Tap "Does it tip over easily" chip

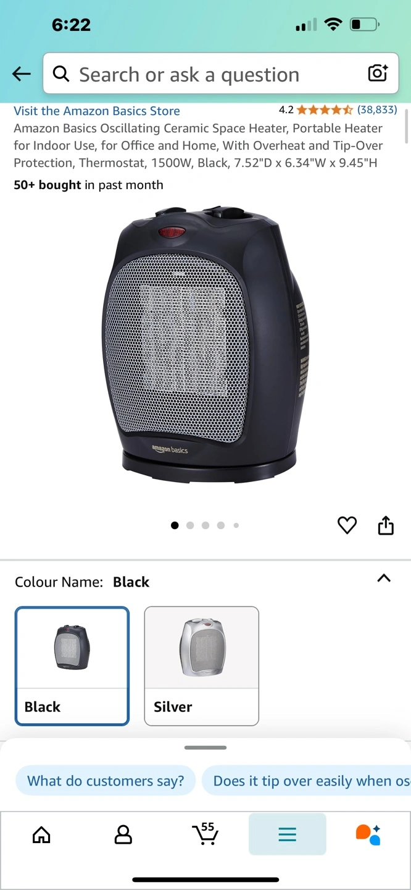point(307,781)
